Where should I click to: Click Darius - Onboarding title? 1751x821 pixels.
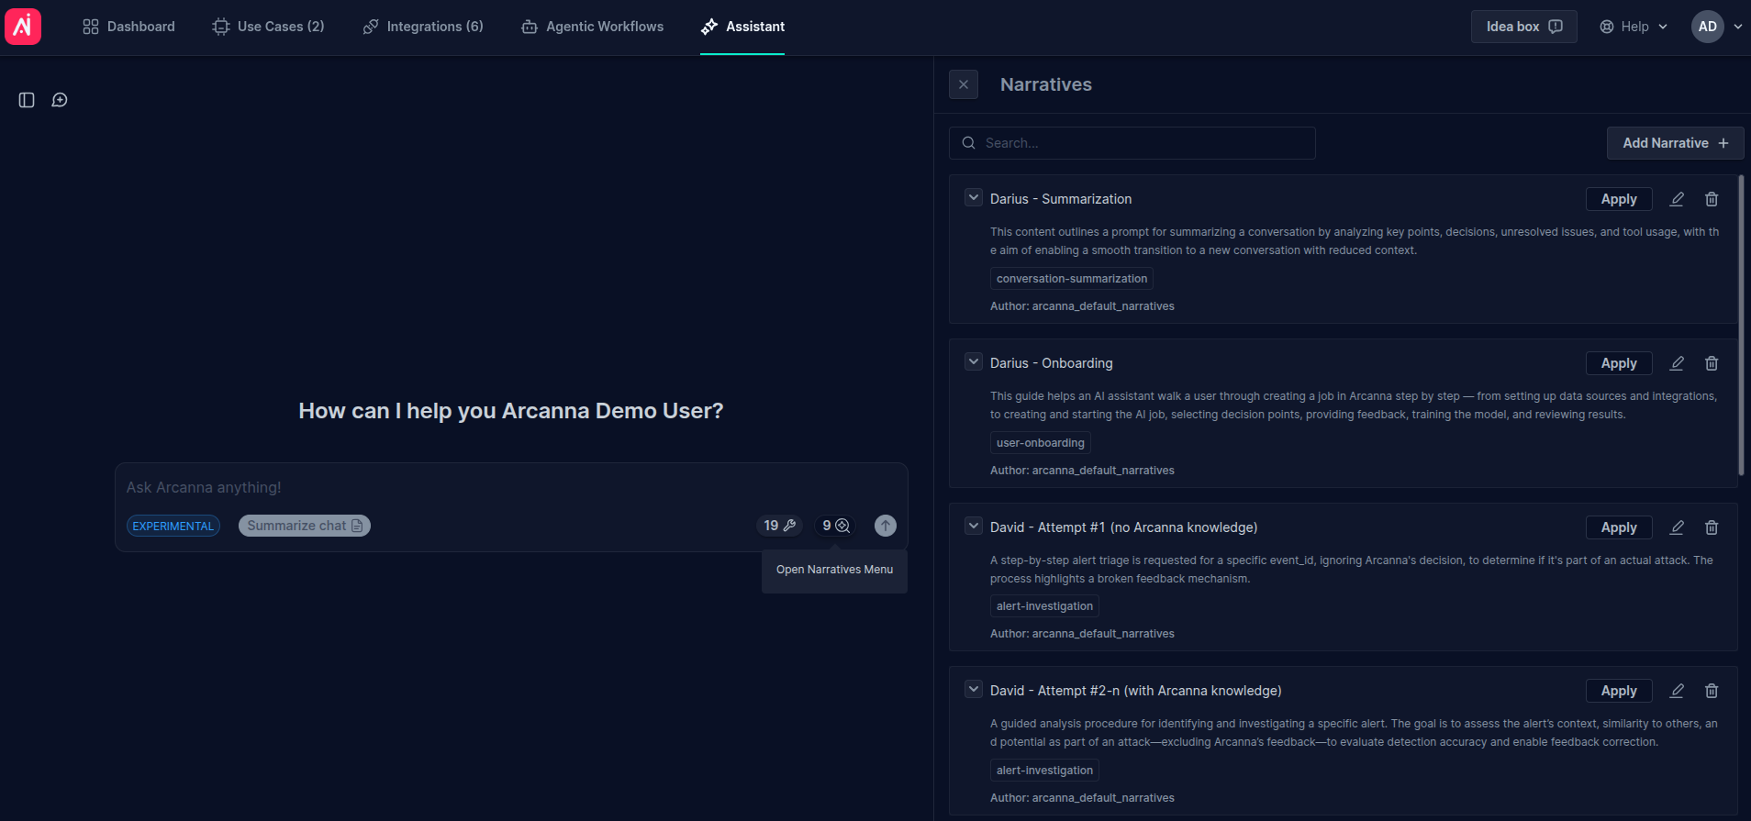pyautogui.click(x=1052, y=363)
